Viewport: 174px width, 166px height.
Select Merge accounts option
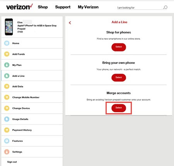click(119, 108)
